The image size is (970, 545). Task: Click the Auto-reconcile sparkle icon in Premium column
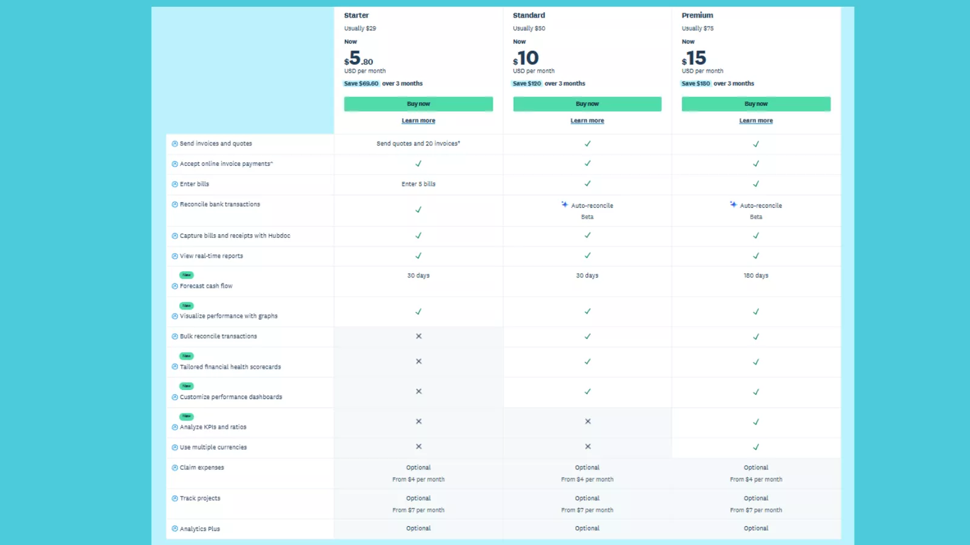tap(732, 205)
